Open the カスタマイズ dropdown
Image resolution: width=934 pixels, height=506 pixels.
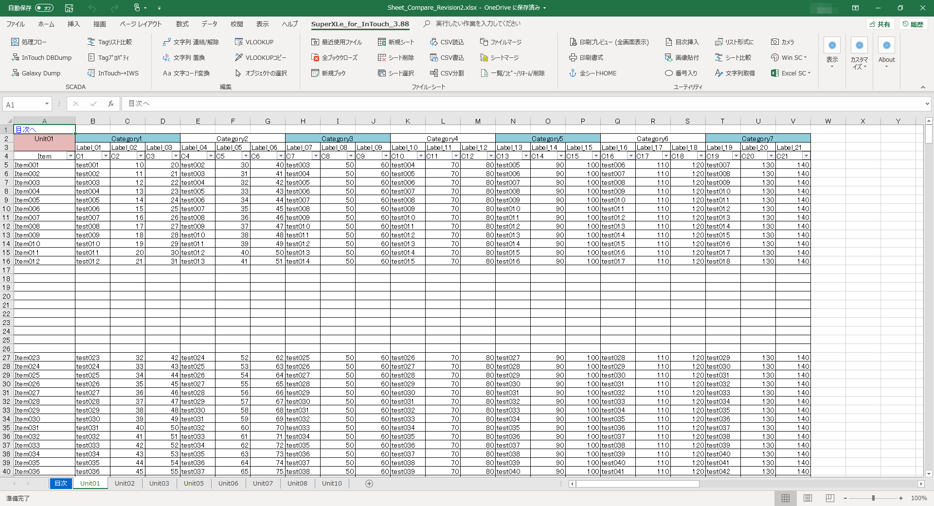(859, 53)
